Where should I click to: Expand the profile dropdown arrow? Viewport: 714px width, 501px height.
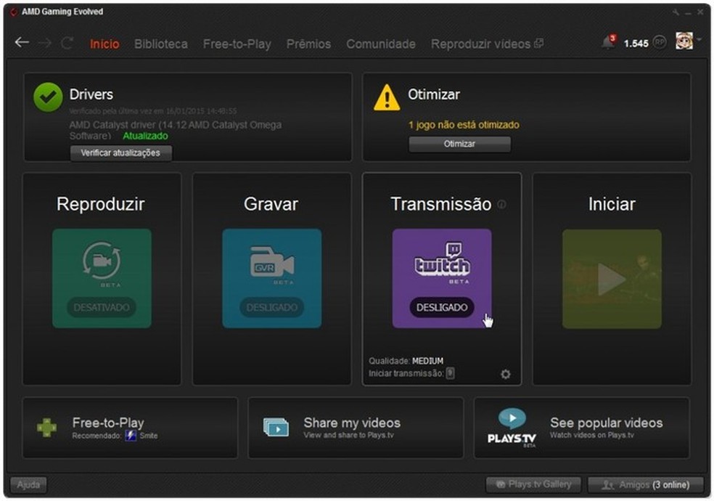699,40
